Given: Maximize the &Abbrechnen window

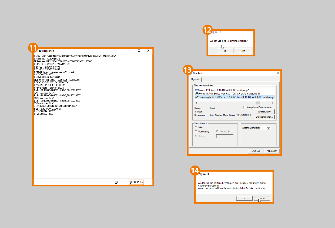Looking at the screenshot, I should coord(139,51).
